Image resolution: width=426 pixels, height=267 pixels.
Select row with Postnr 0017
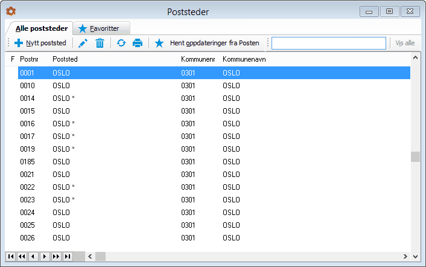pos(214,137)
